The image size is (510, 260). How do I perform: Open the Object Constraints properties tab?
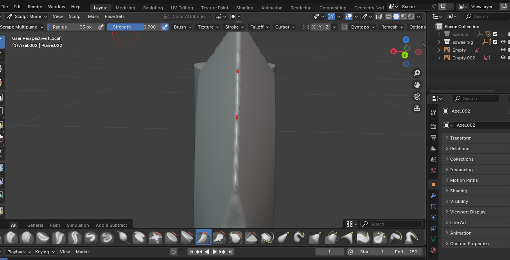tap(433, 228)
